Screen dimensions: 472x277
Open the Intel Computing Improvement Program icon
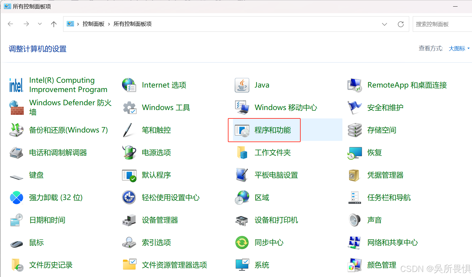[x=16, y=85]
